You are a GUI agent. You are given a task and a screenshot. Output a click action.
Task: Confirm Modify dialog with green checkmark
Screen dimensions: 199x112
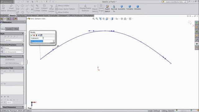click(x=32, y=35)
